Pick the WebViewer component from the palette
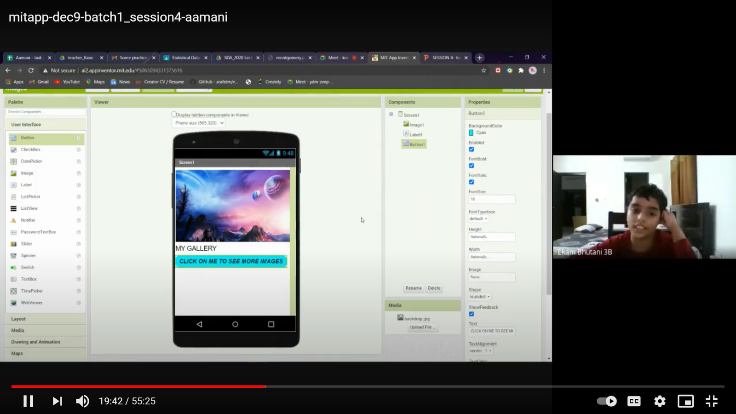736x414 pixels. pos(30,302)
